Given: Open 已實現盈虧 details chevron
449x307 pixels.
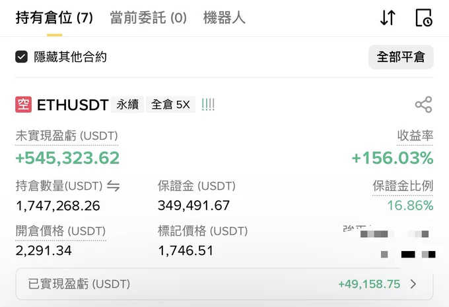Looking at the screenshot, I should click(413, 284).
